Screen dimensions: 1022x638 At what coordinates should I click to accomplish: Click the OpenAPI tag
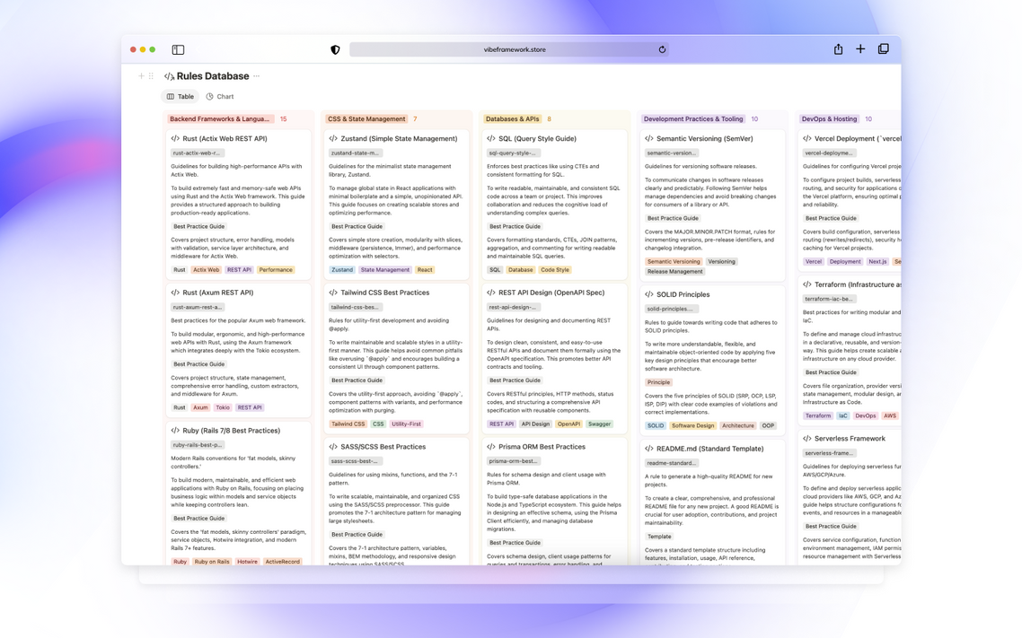point(568,424)
